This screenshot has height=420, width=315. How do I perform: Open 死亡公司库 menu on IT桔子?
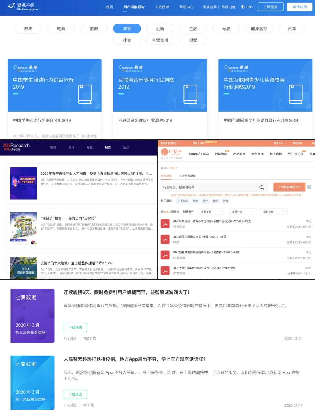[295, 154]
